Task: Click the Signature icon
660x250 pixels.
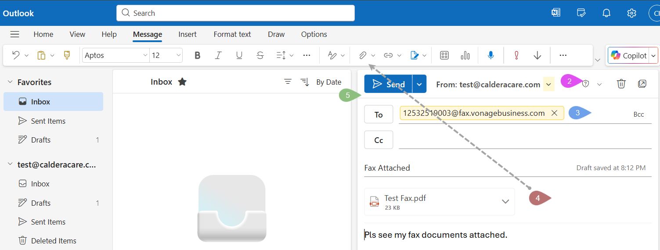Action: pos(414,55)
